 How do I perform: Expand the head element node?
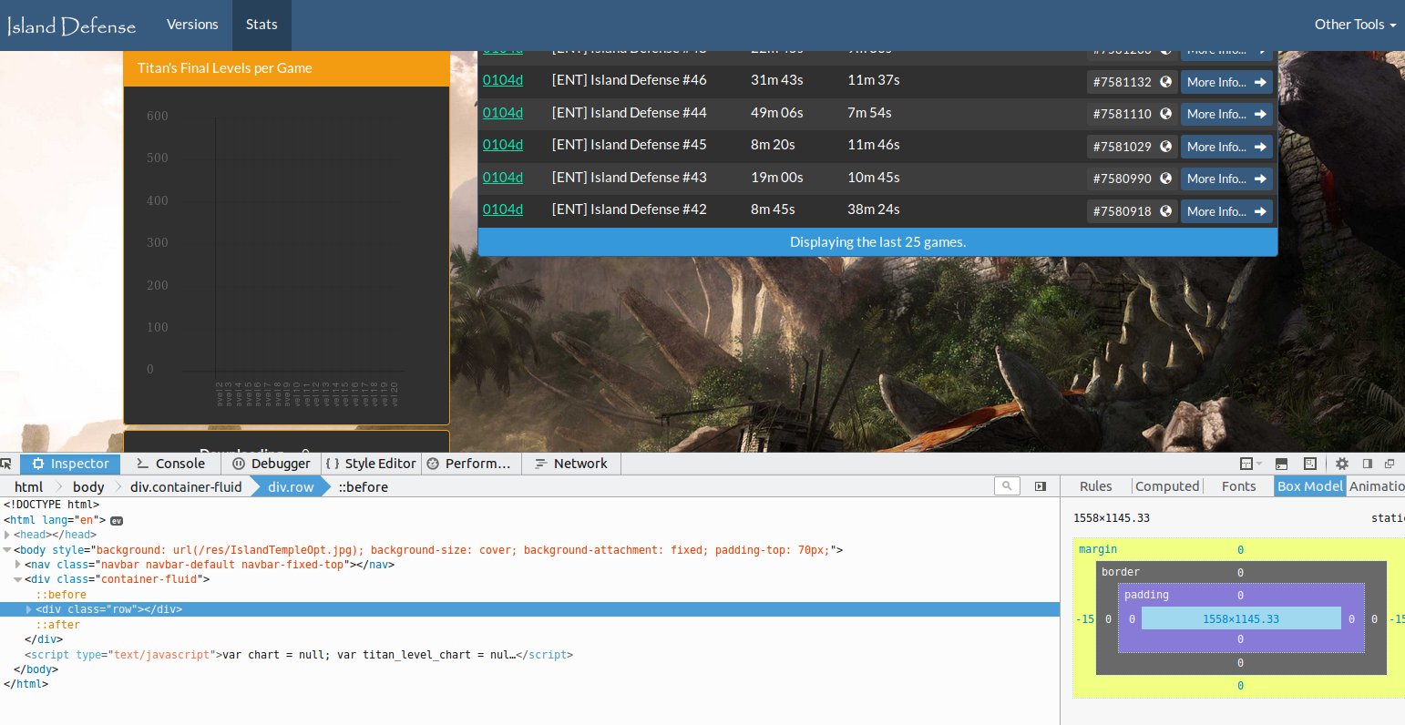tap(7, 535)
